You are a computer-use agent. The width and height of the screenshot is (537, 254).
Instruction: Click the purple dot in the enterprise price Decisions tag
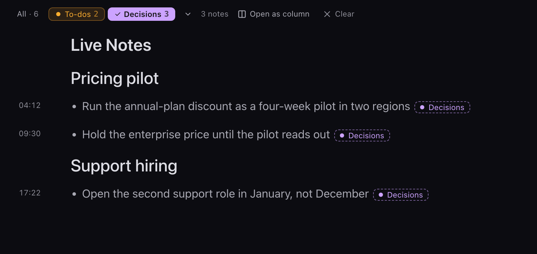pyautogui.click(x=342, y=135)
